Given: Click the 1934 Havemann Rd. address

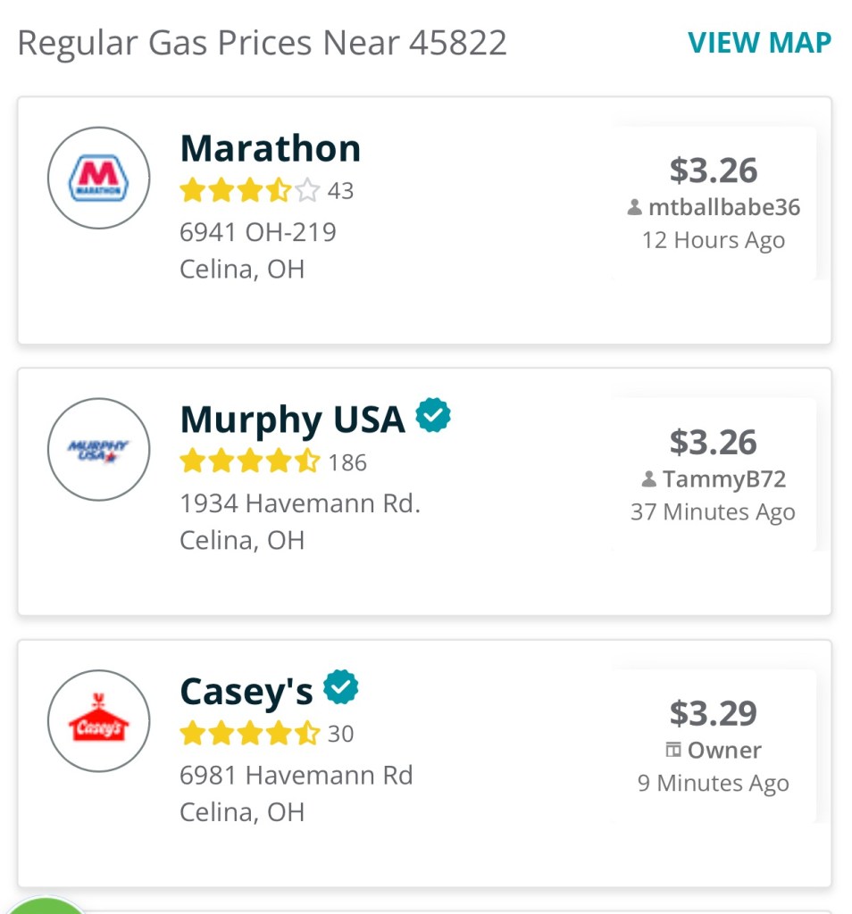Looking at the screenshot, I should (300, 503).
